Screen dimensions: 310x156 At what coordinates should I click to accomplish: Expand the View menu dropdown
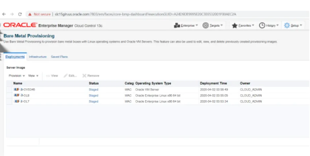pyautogui.click(x=33, y=76)
